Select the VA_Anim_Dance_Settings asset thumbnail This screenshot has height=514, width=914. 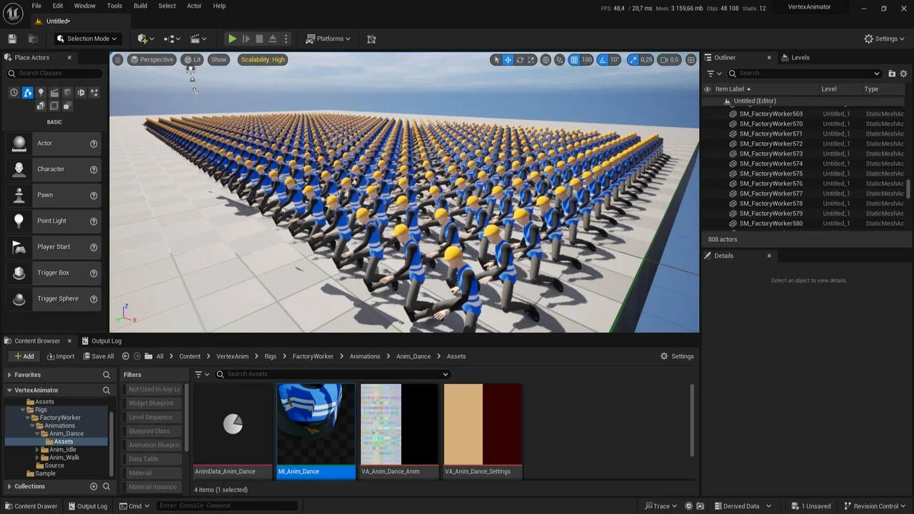point(482,423)
